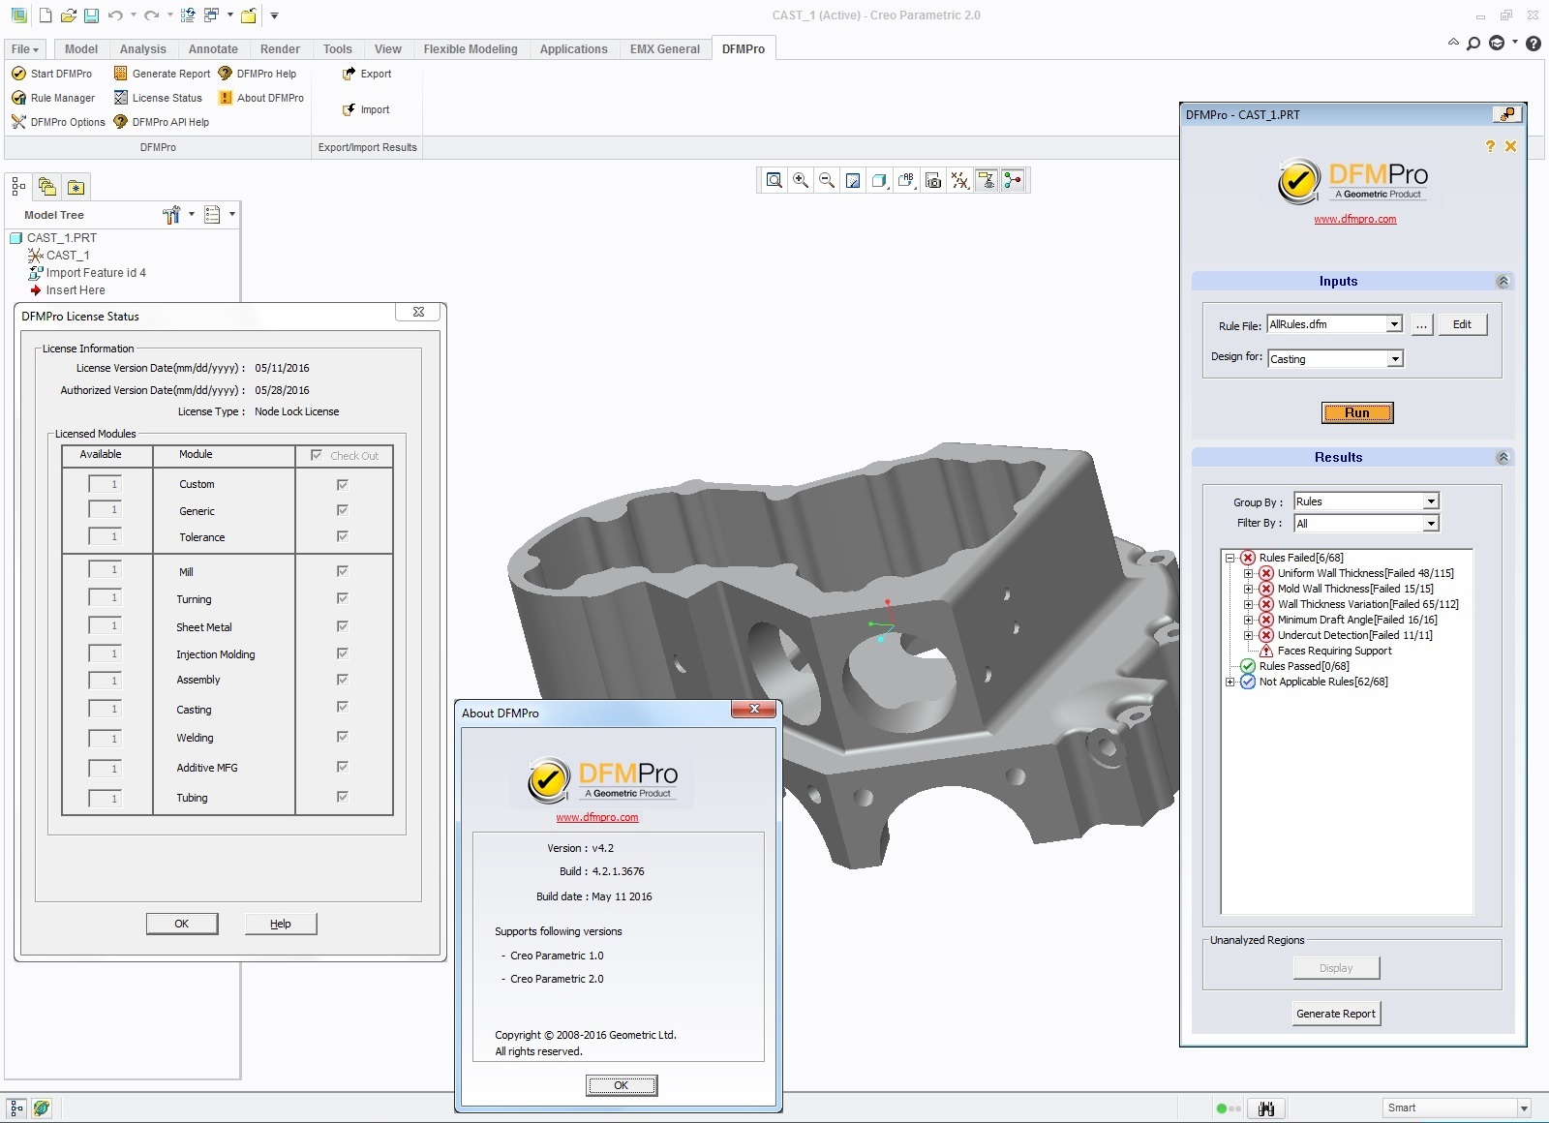Toggle the header Check Out checkbox
Image resolution: width=1549 pixels, height=1123 pixels.
click(x=317, y=455)
